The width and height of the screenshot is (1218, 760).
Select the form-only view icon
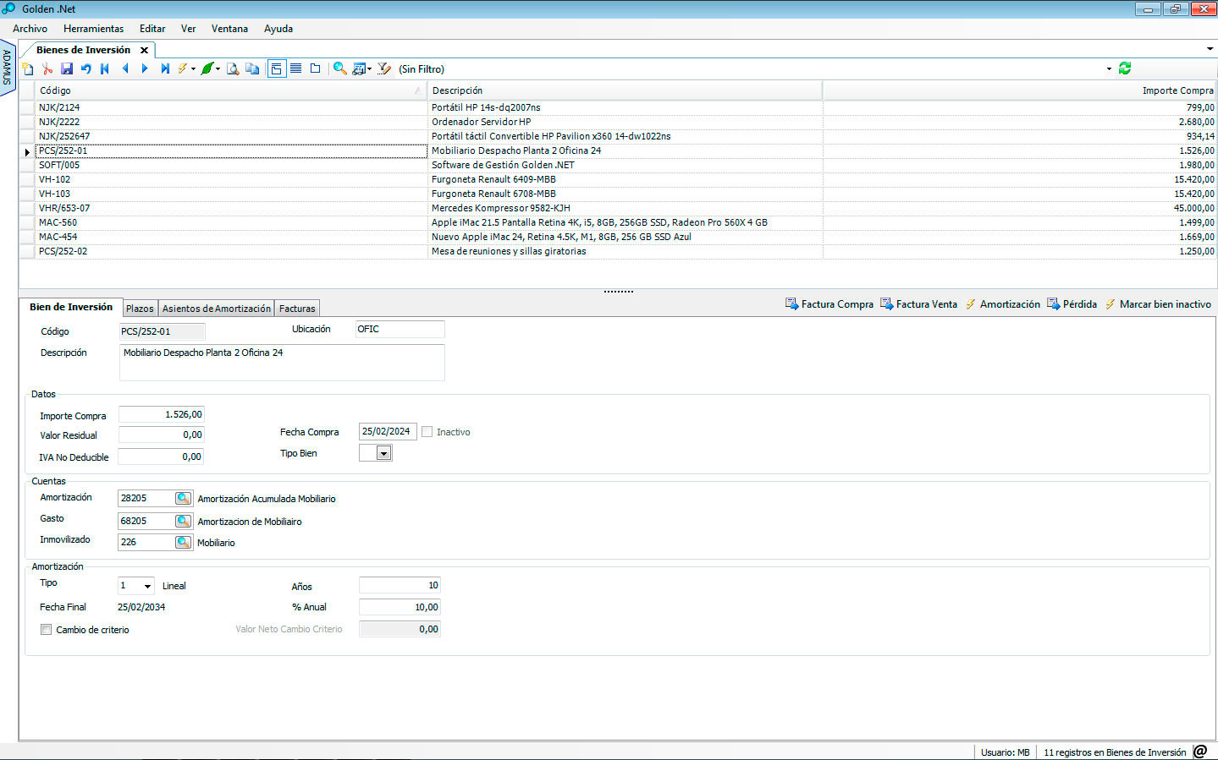pos(315,69)
